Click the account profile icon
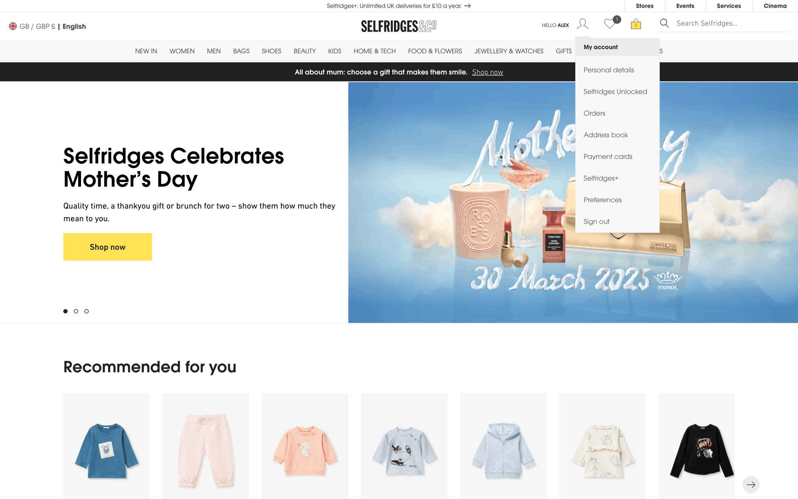The image size is (798, 499). 582,24
